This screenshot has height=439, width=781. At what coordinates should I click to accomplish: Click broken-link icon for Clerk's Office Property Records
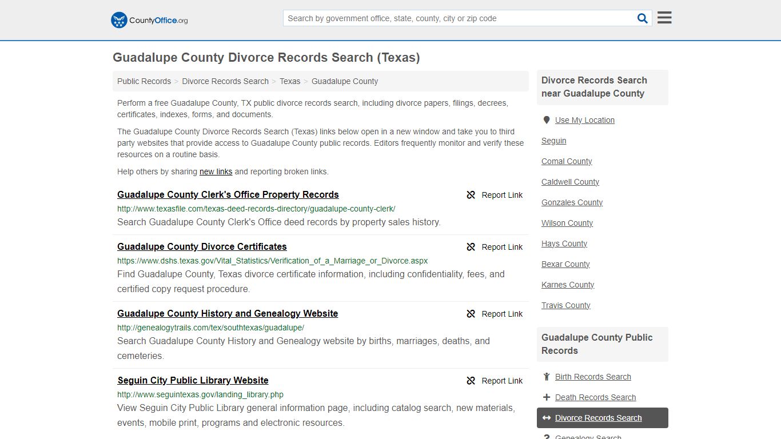471,195
